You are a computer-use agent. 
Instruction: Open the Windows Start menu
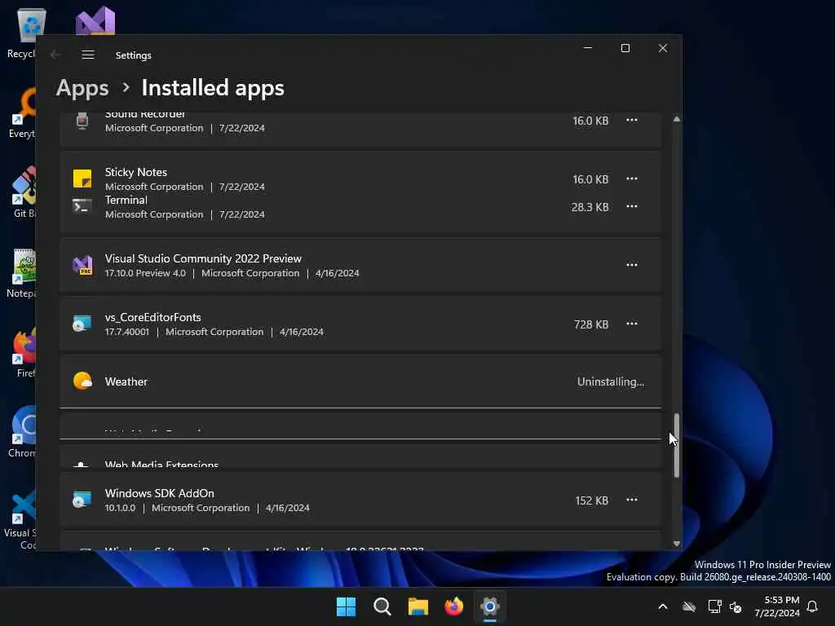tap(346, 606)
